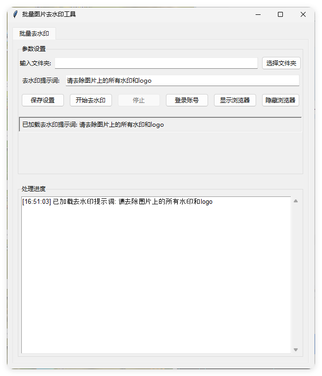Screen dimensions: 322x376
Task: Close the 批量图片去水印工具 window
Action: (303, 14)
